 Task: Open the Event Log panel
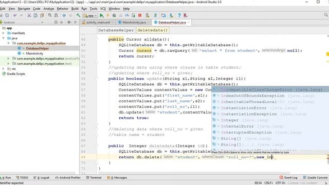pos(288,177)
